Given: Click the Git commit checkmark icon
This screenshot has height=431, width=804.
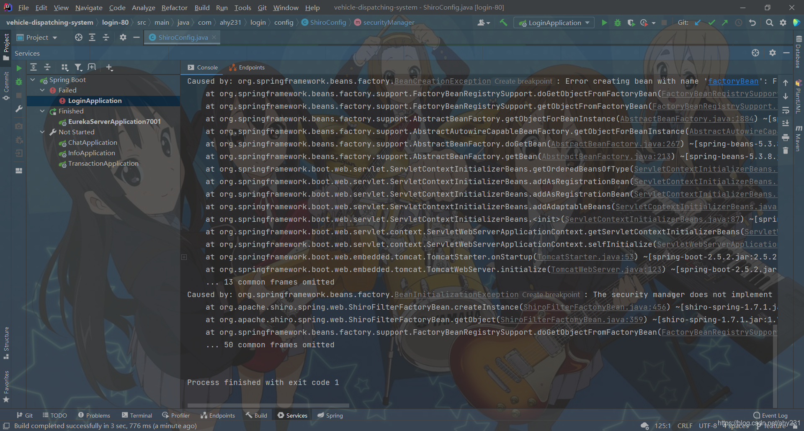Looking at the screenshot, I should (x=711, y=23).
